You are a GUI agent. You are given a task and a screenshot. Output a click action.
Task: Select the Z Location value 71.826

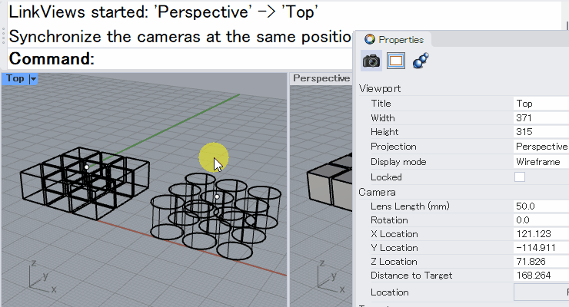click(x=541, y=262)
